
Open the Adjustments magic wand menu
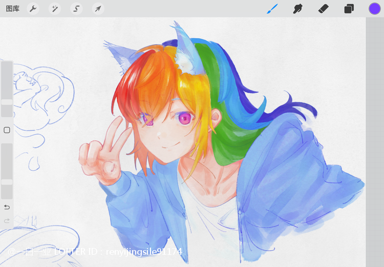pyautogui.click(x=55, y=9)
